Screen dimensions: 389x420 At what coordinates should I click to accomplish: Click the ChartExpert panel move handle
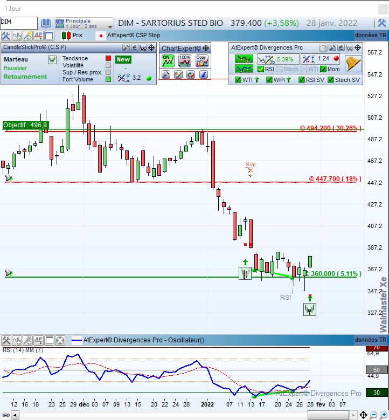[206, 48]
